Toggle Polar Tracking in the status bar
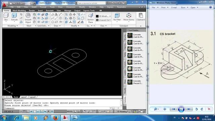Viewport: 215px width, 121px height. pyautogui.click(x=31, y=112)
